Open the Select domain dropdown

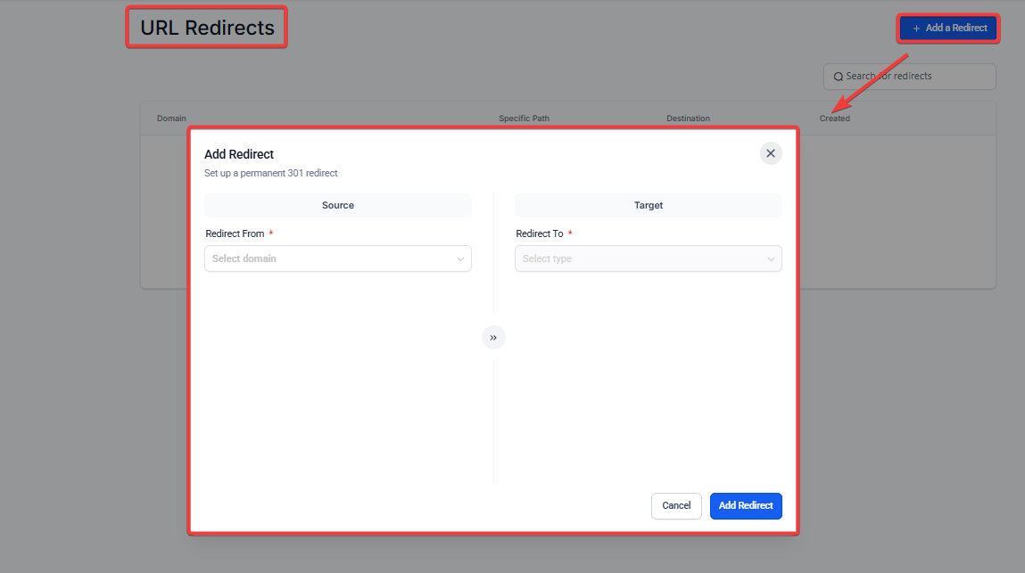337,259
